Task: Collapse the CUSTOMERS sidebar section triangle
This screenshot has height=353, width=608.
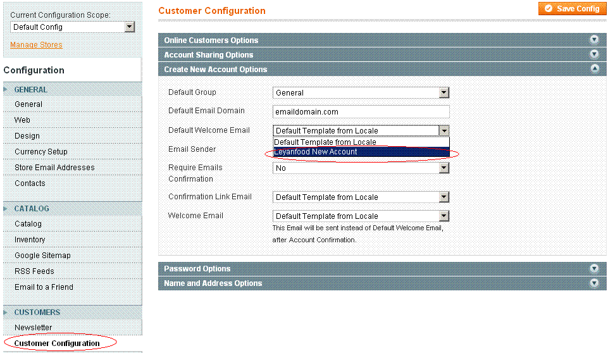Action: [x=6, y=313]
